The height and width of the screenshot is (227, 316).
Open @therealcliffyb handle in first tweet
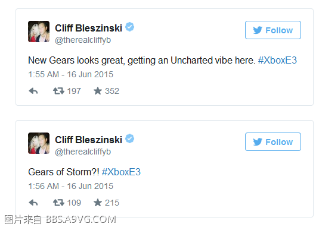click(x=83, y=40)
